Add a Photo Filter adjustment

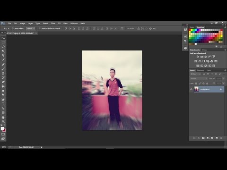pyautogui.click(x=208, y=61)
